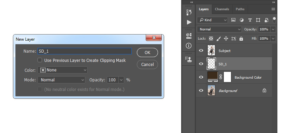Filter layers by shape layers icon

tap(258, 20)
